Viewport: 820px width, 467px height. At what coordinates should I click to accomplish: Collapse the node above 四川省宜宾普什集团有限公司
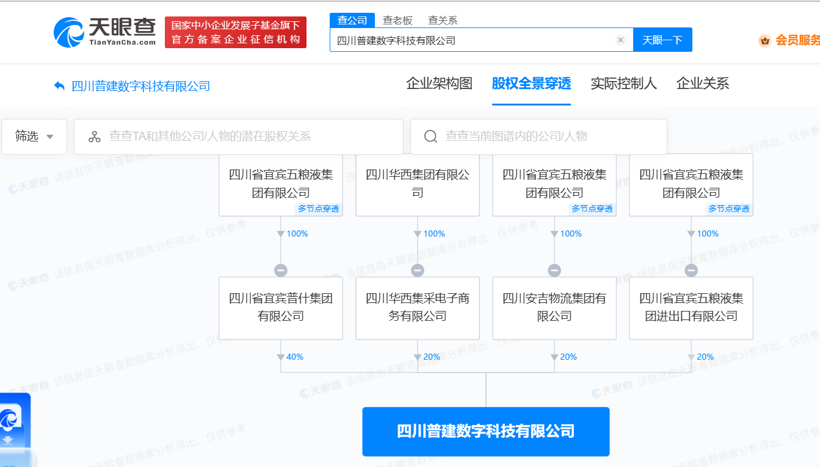tap(281, 270)
